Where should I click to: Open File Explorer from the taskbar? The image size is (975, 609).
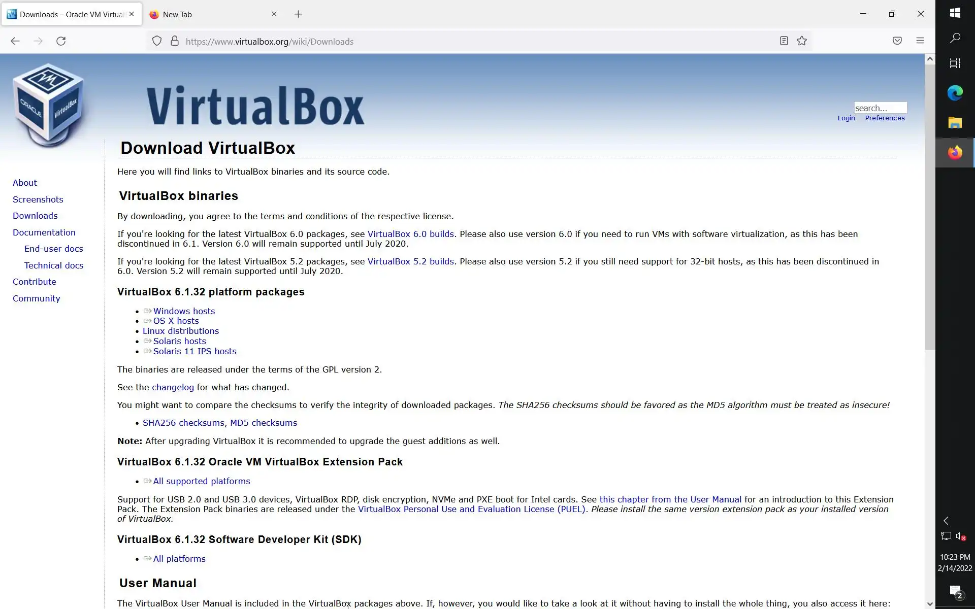tap(955, 123)
